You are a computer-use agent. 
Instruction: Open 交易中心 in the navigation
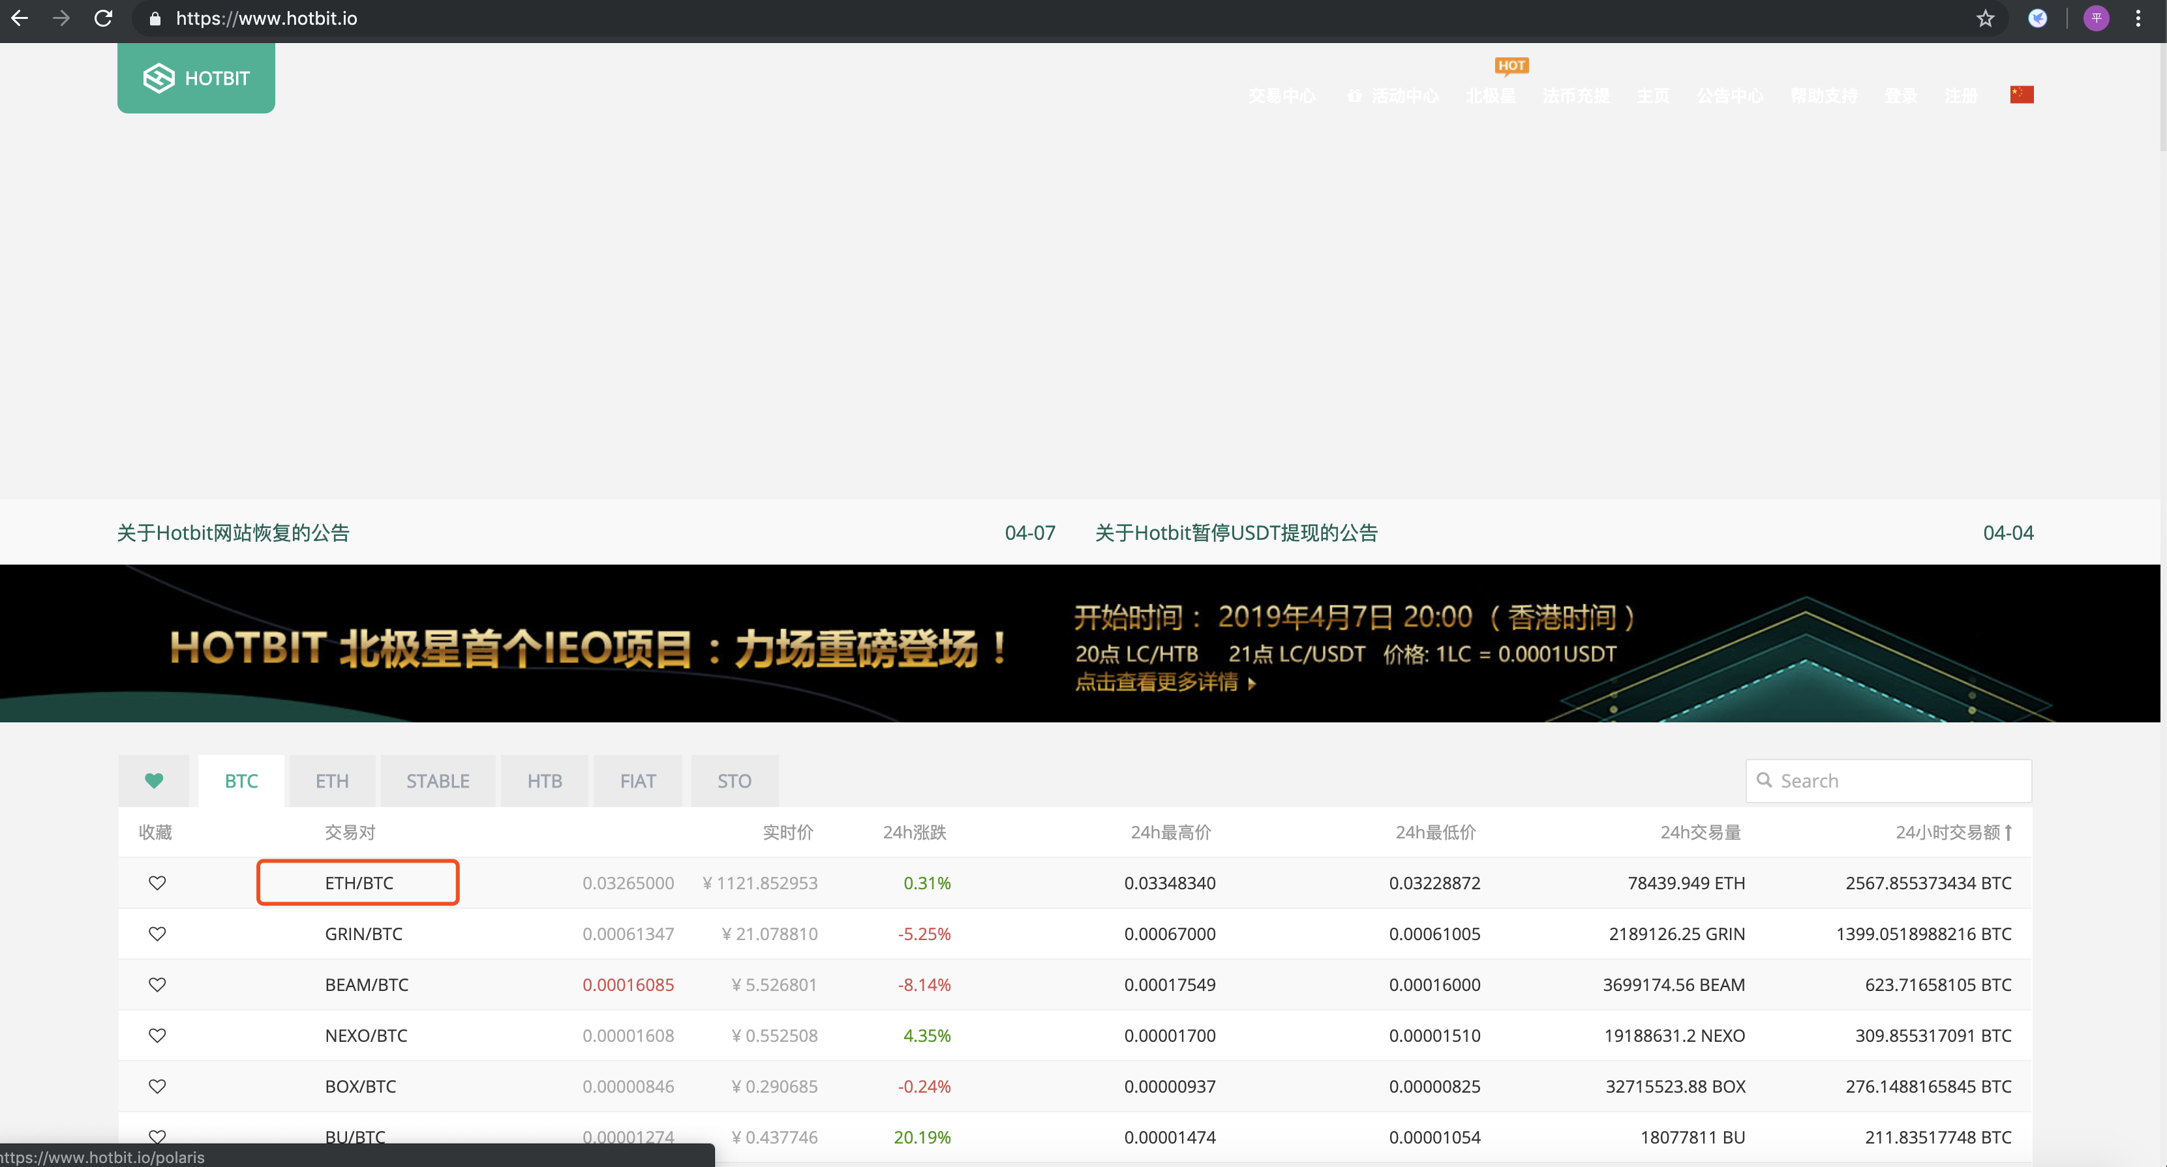point(1282,96)
